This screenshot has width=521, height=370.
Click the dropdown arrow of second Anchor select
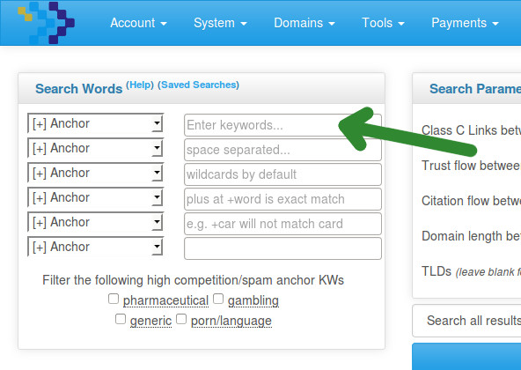tap(157, 148)
